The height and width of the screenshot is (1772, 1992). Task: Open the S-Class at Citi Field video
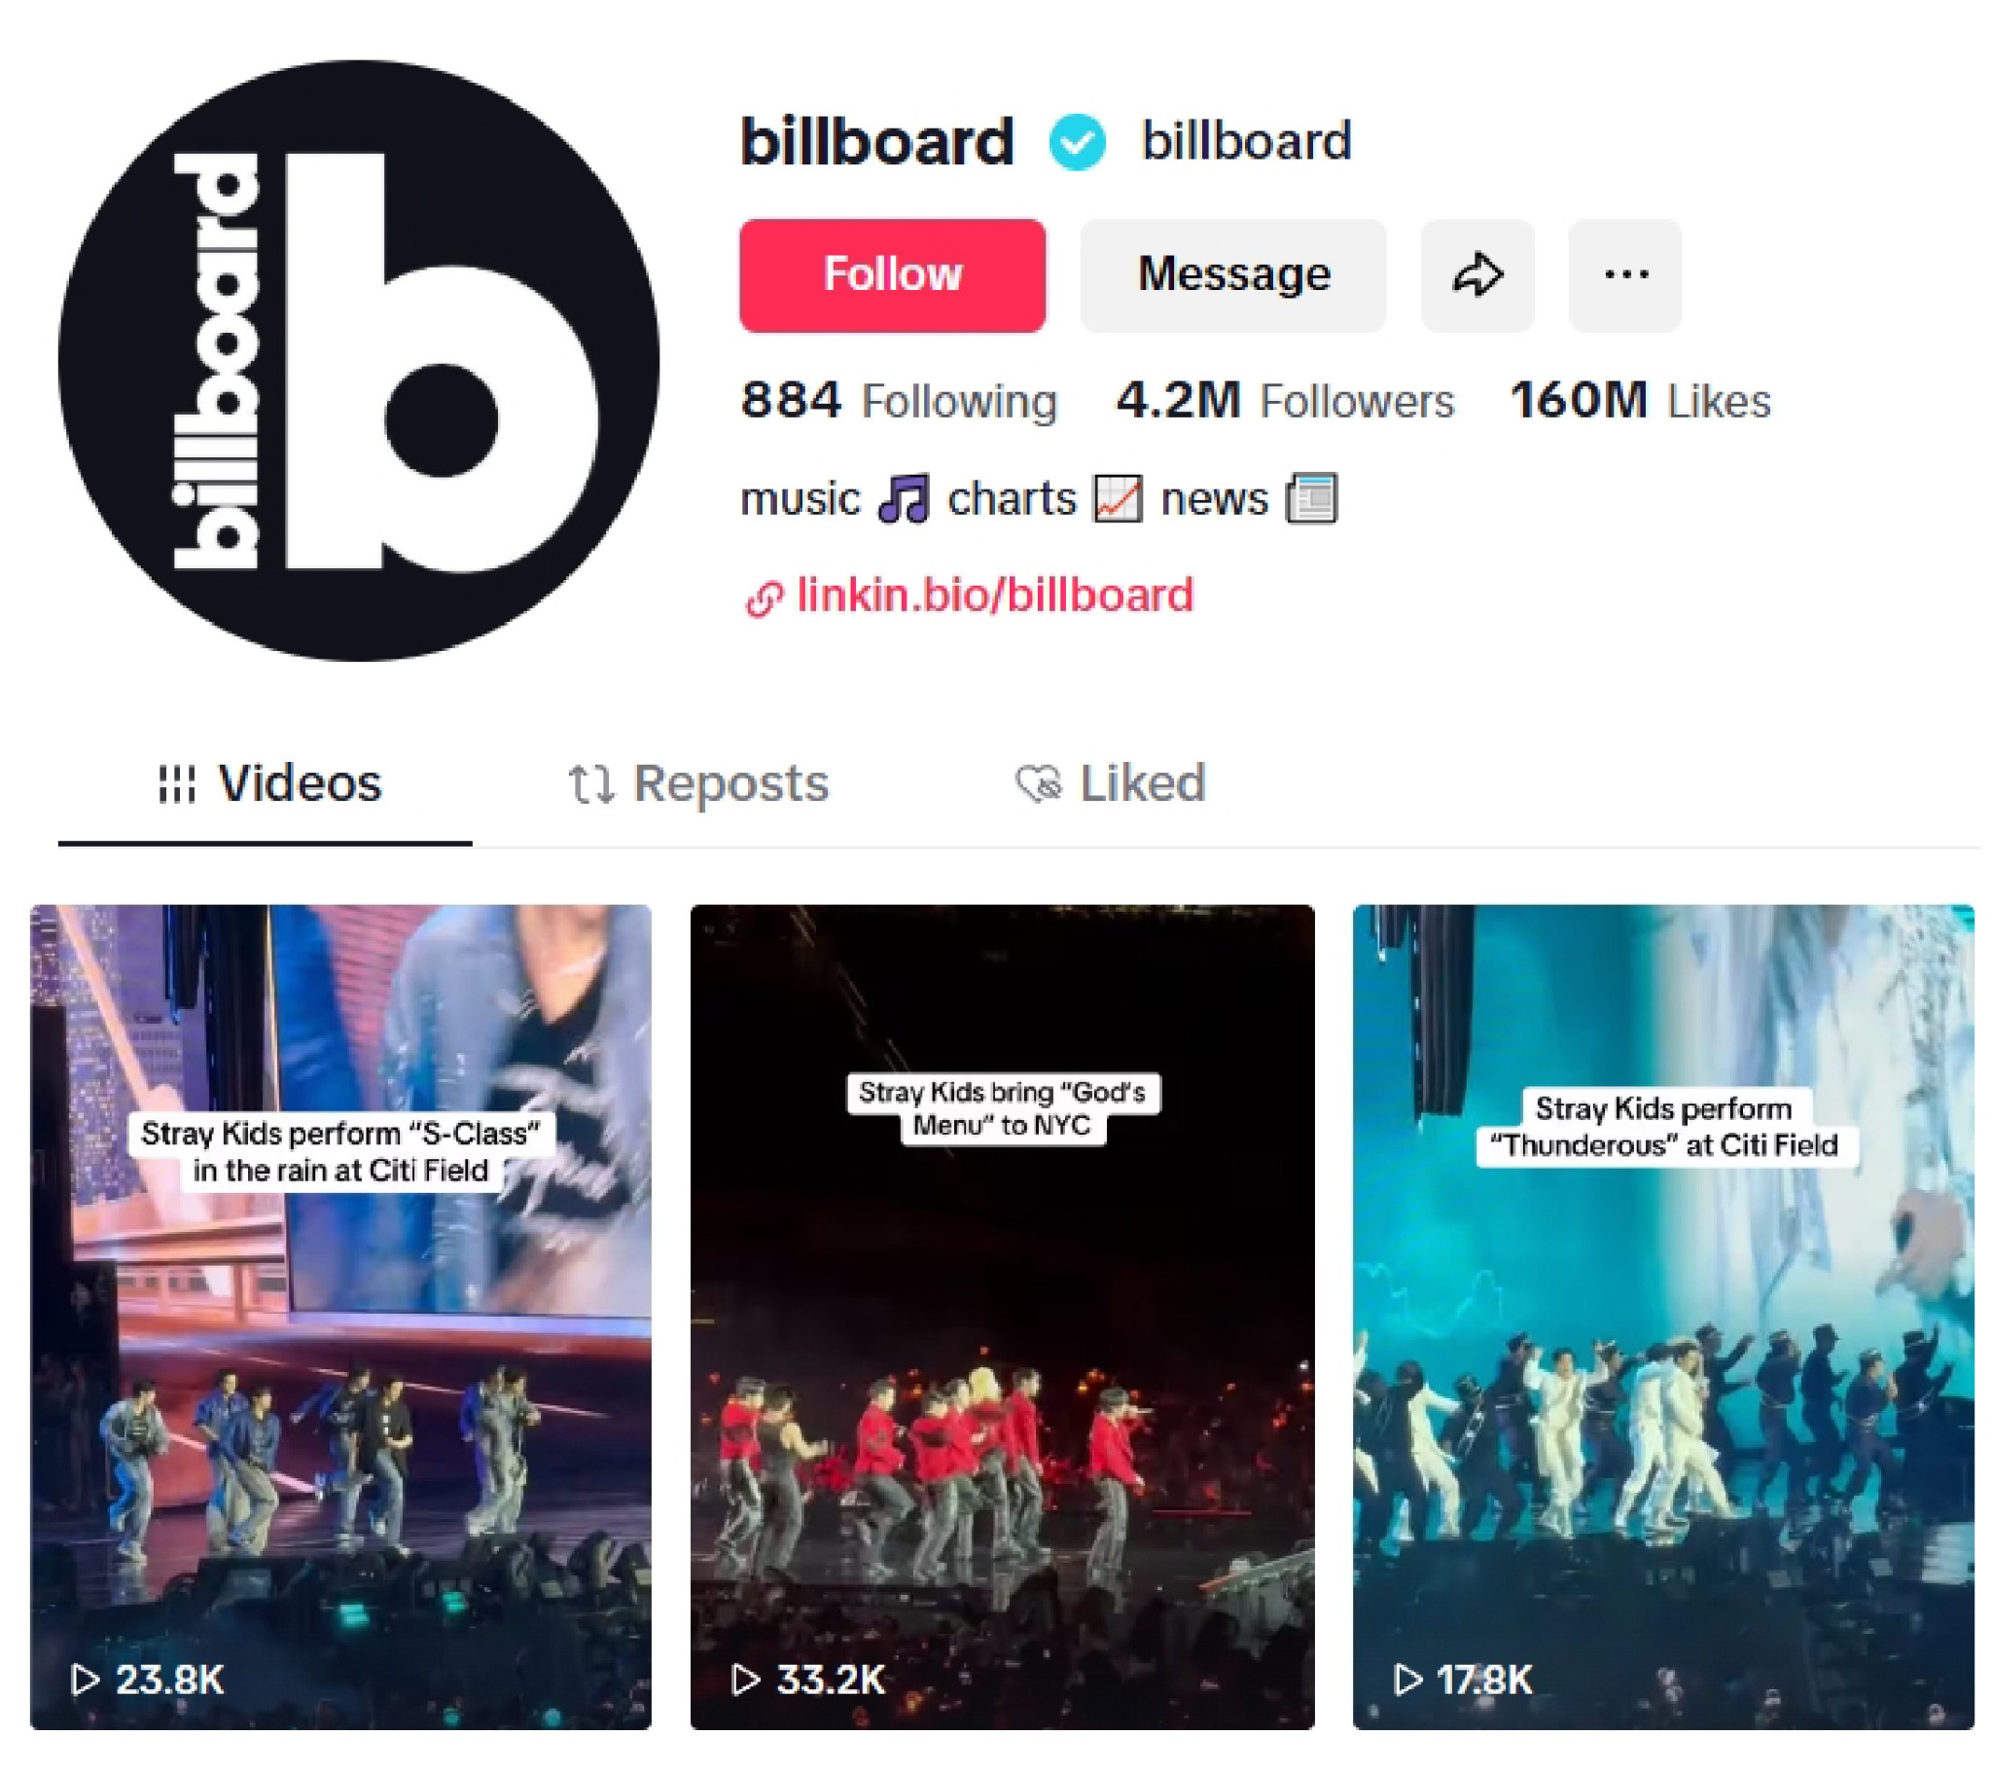point(340,1317)
